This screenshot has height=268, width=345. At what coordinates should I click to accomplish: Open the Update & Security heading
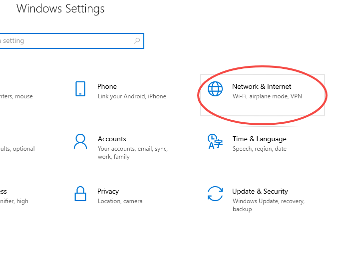click(x=260, y=192)
